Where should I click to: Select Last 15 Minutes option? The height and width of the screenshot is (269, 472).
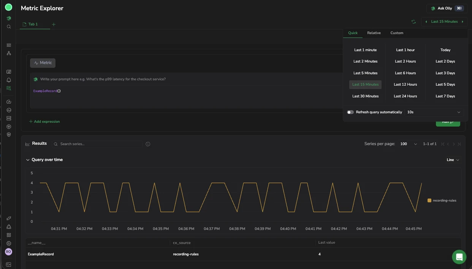(x=365, y=84)
